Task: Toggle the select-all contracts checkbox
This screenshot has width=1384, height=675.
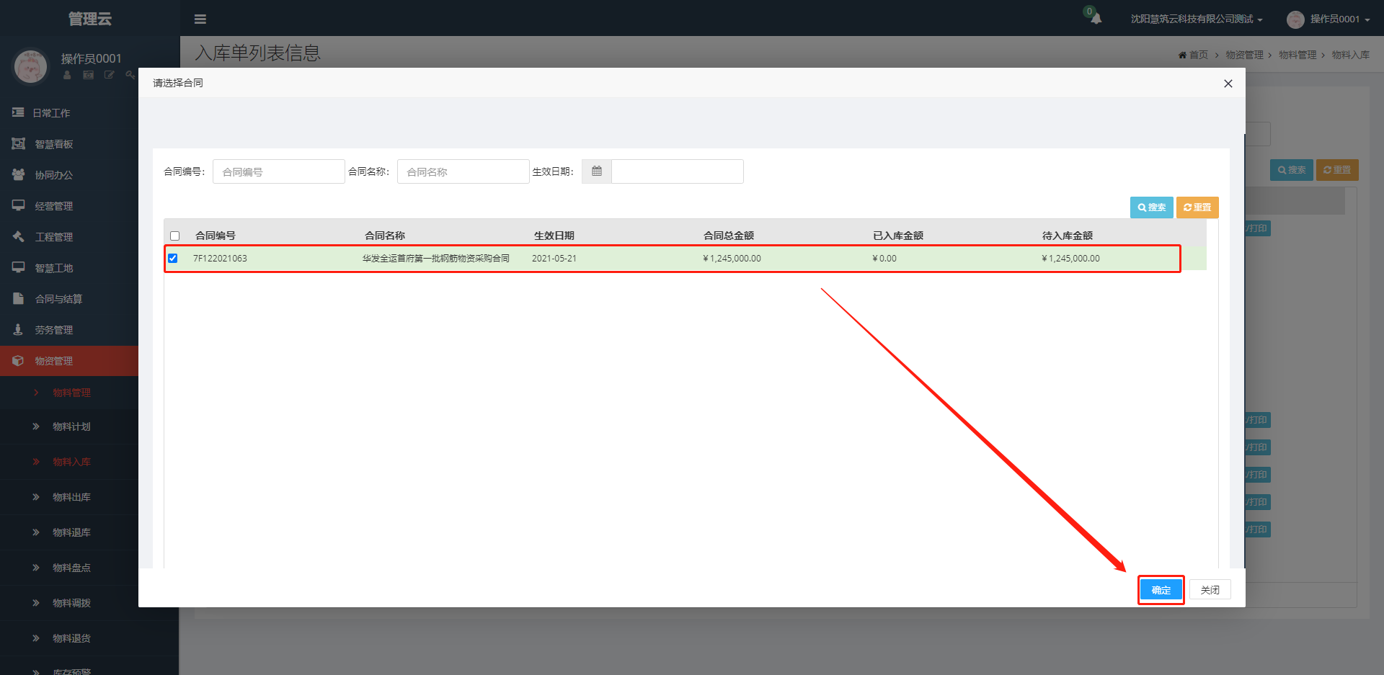Action: tap(174, 236)
